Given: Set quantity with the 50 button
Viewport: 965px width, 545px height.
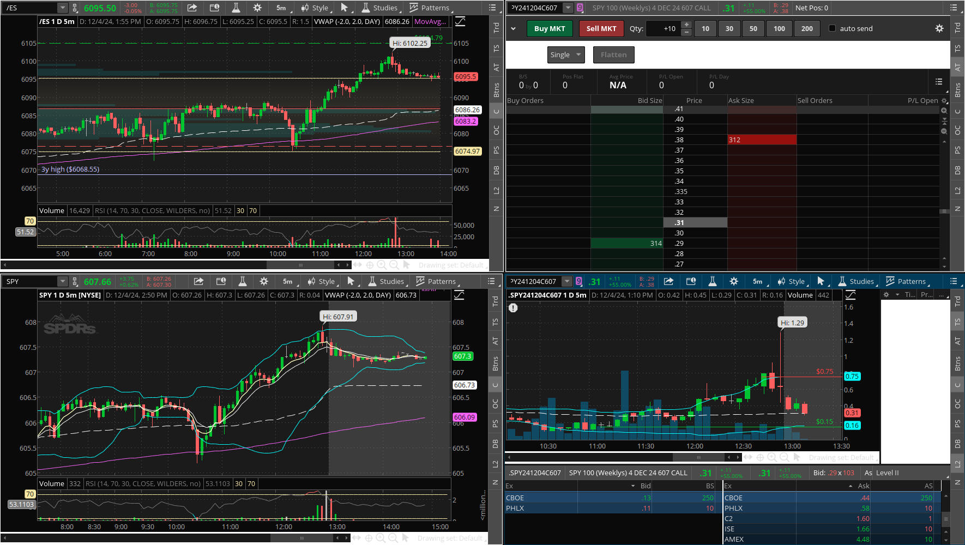Looking at the screenshot, I should (x=753, y=28).
